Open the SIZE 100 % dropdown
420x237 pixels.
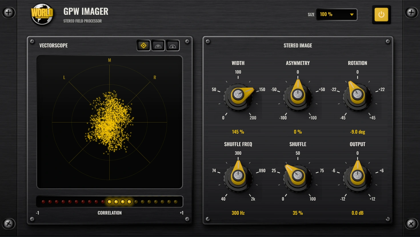[337, 14]
